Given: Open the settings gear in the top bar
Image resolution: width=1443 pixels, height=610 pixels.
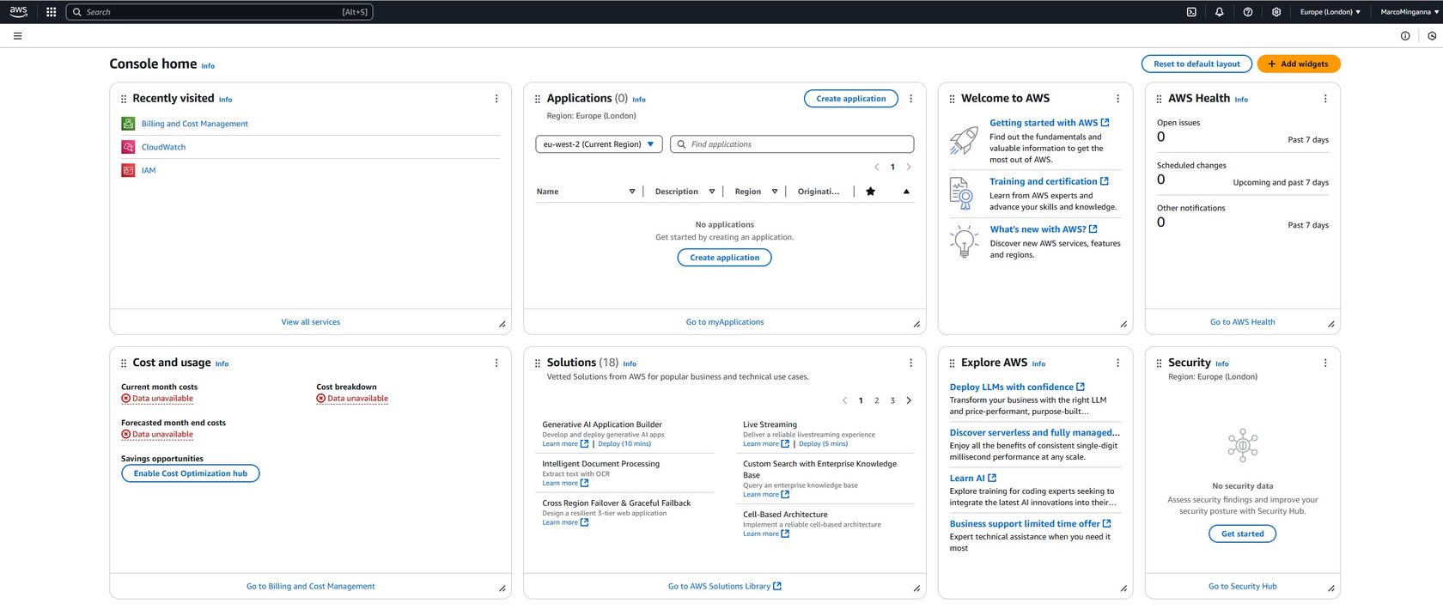Looking at the screenshot, I should pos(1276,12).
